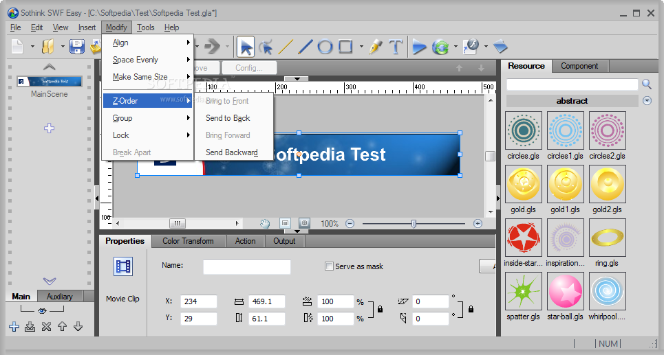Screen dimensions: 664x355
Task: Select the Pencil drawing tool
Action: 375,47
